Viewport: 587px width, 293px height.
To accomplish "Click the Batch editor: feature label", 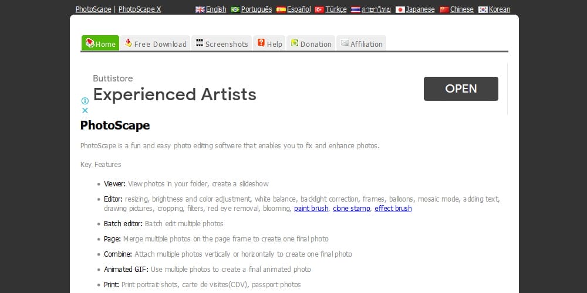I will coord(123,224).
